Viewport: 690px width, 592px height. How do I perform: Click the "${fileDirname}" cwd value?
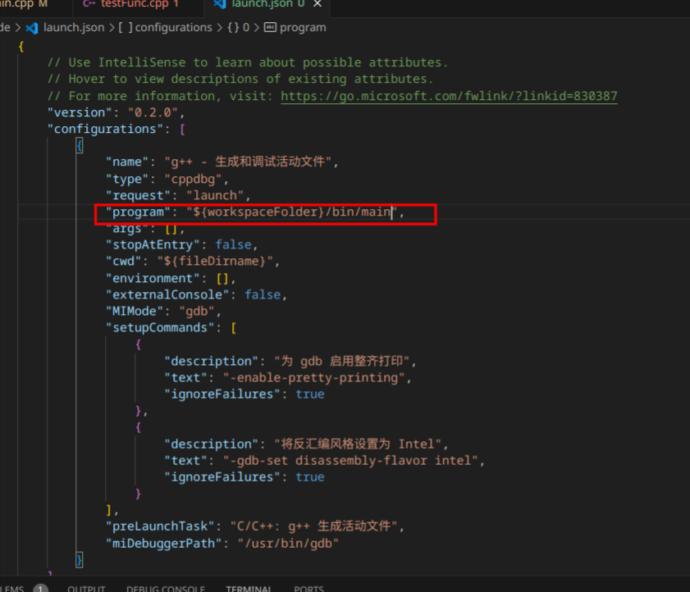pyautogui.click(x=215, y=262)
